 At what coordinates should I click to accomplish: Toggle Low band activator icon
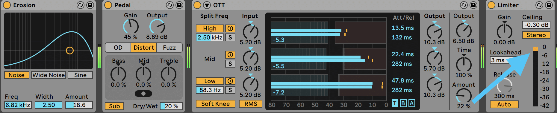pyautogui.click(x=230, y=81)
